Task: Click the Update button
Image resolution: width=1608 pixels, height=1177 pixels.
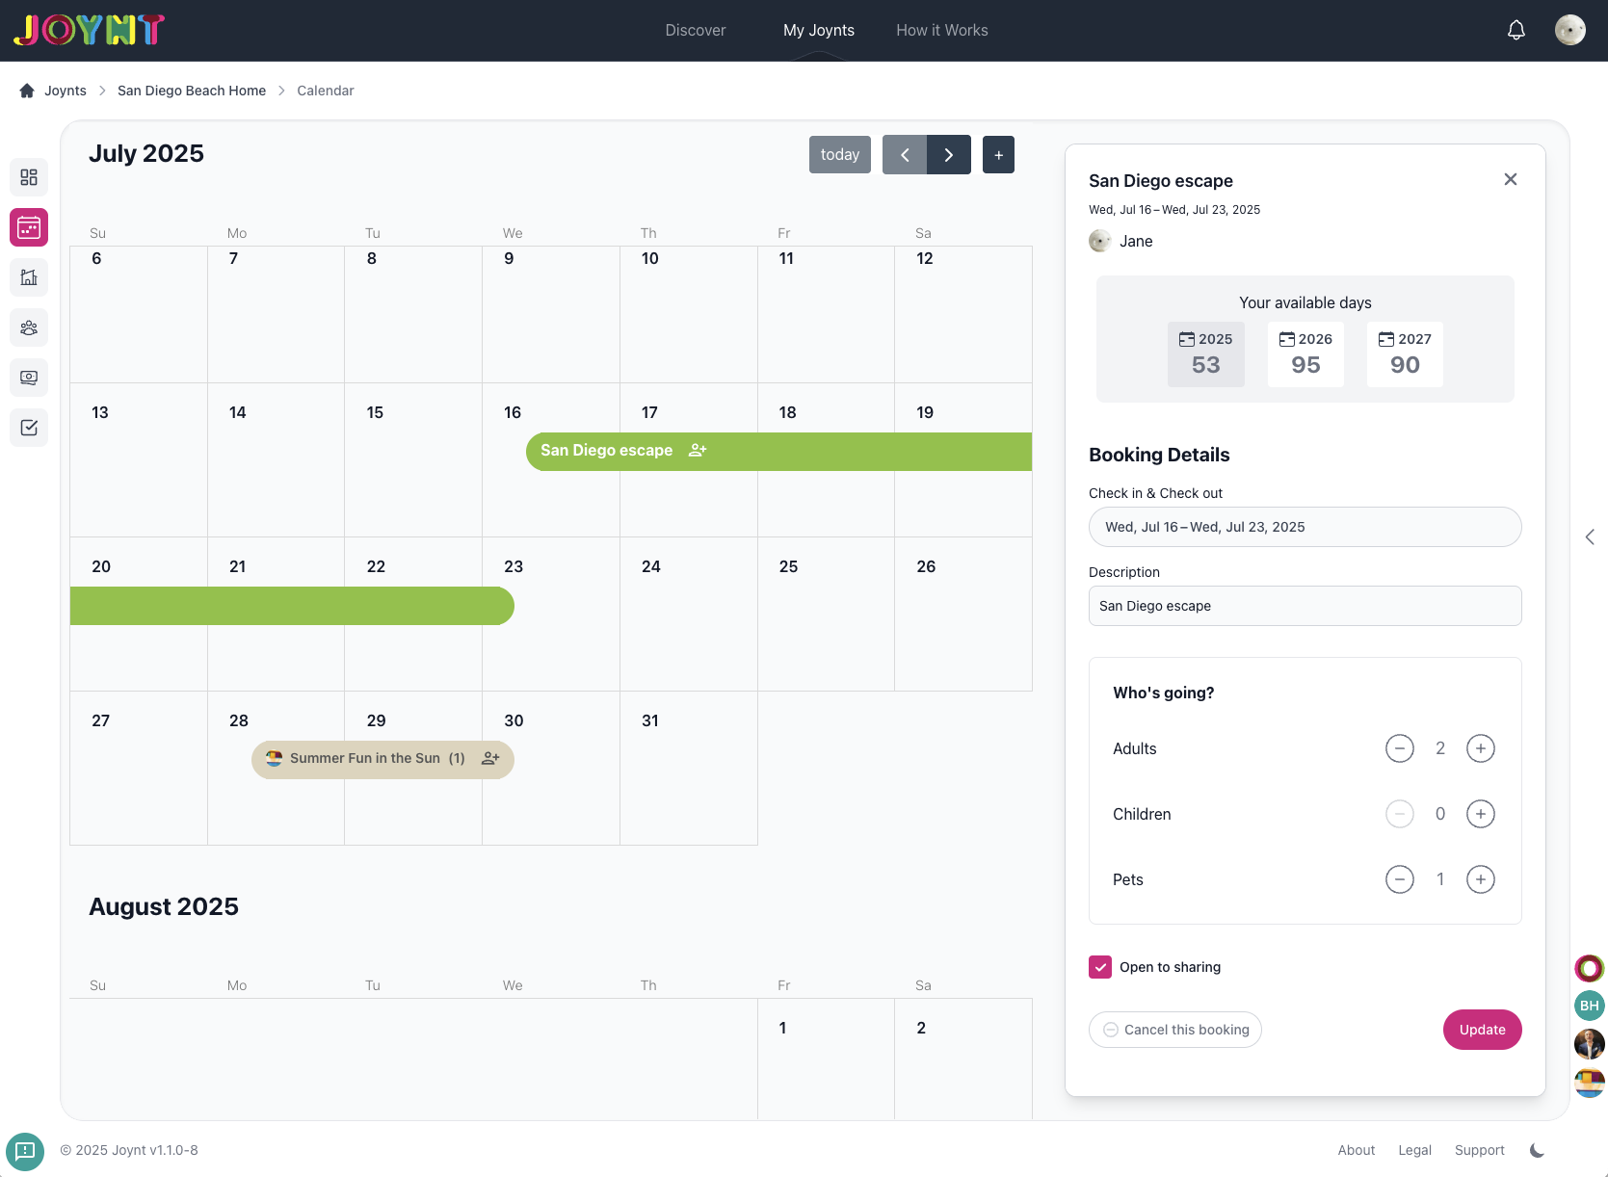Action: pos(1482,1030)
